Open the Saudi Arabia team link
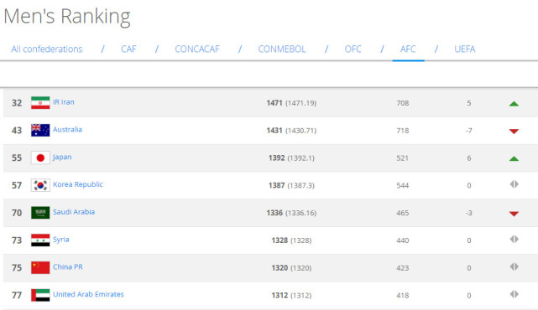This screenshot has height=310, width=538. pyautogui.click(x=74, y=212)
